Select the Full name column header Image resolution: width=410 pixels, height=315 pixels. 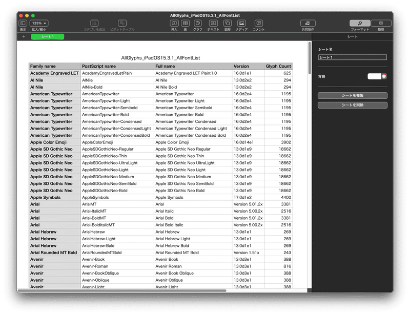193,66
